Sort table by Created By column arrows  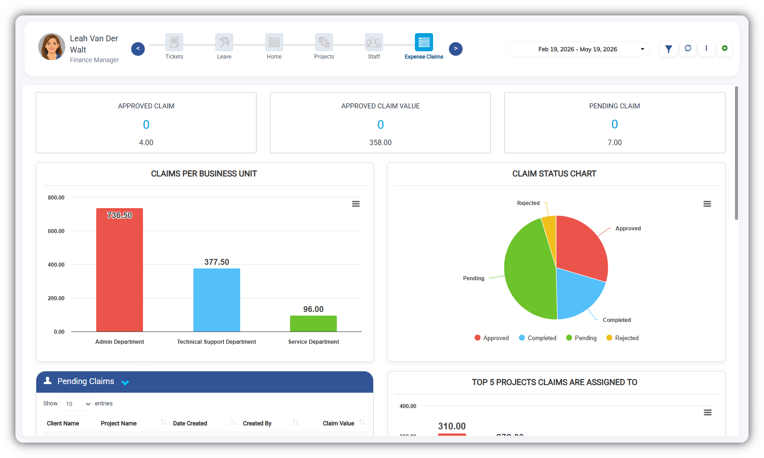296,423
